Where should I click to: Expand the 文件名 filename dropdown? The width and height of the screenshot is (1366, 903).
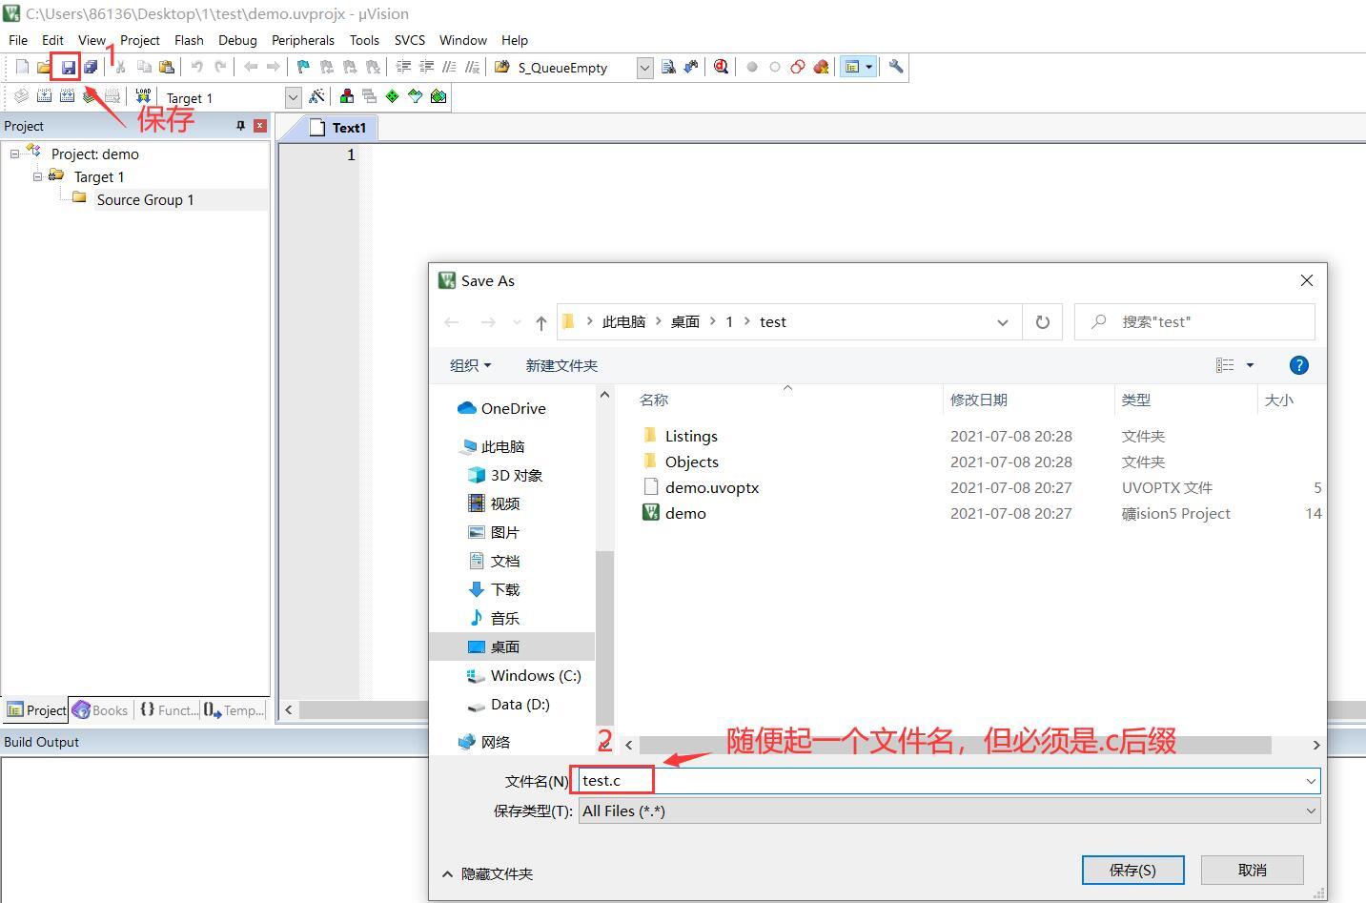click(x=1311, y=781)
